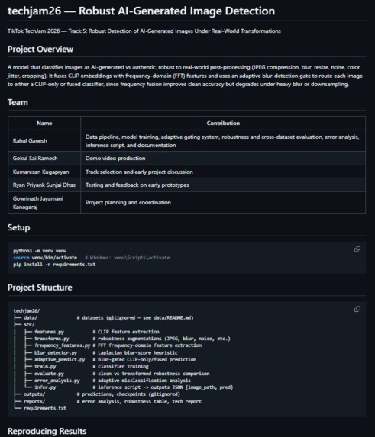Click the CLIP feature extraction comment
This screenshot has width=375, height=437.
pos(126,332)
